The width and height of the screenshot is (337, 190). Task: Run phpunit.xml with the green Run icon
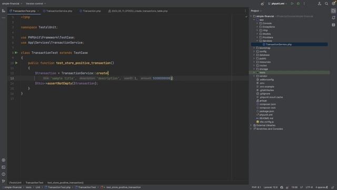coord(292,4)
